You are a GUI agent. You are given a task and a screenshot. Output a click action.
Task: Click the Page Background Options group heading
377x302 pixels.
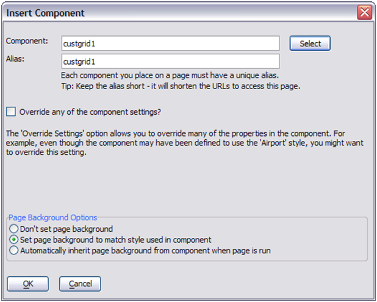point(52,218)
